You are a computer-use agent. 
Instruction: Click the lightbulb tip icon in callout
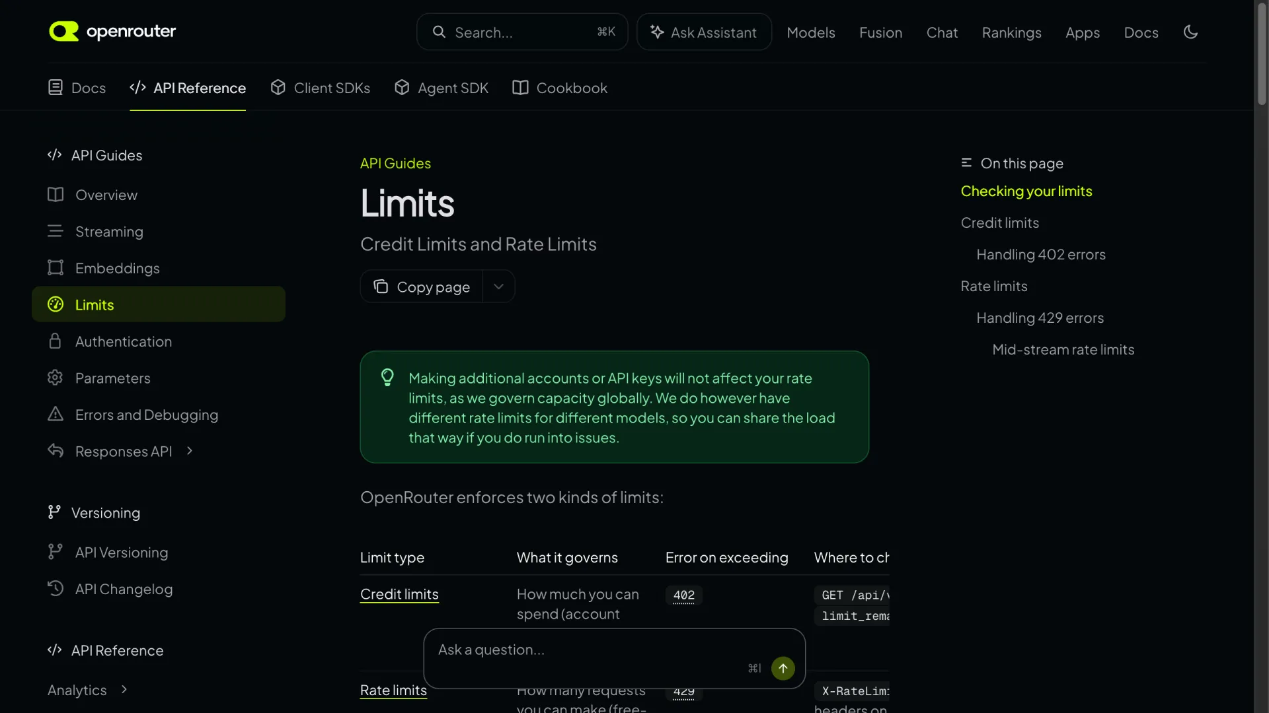387,378
